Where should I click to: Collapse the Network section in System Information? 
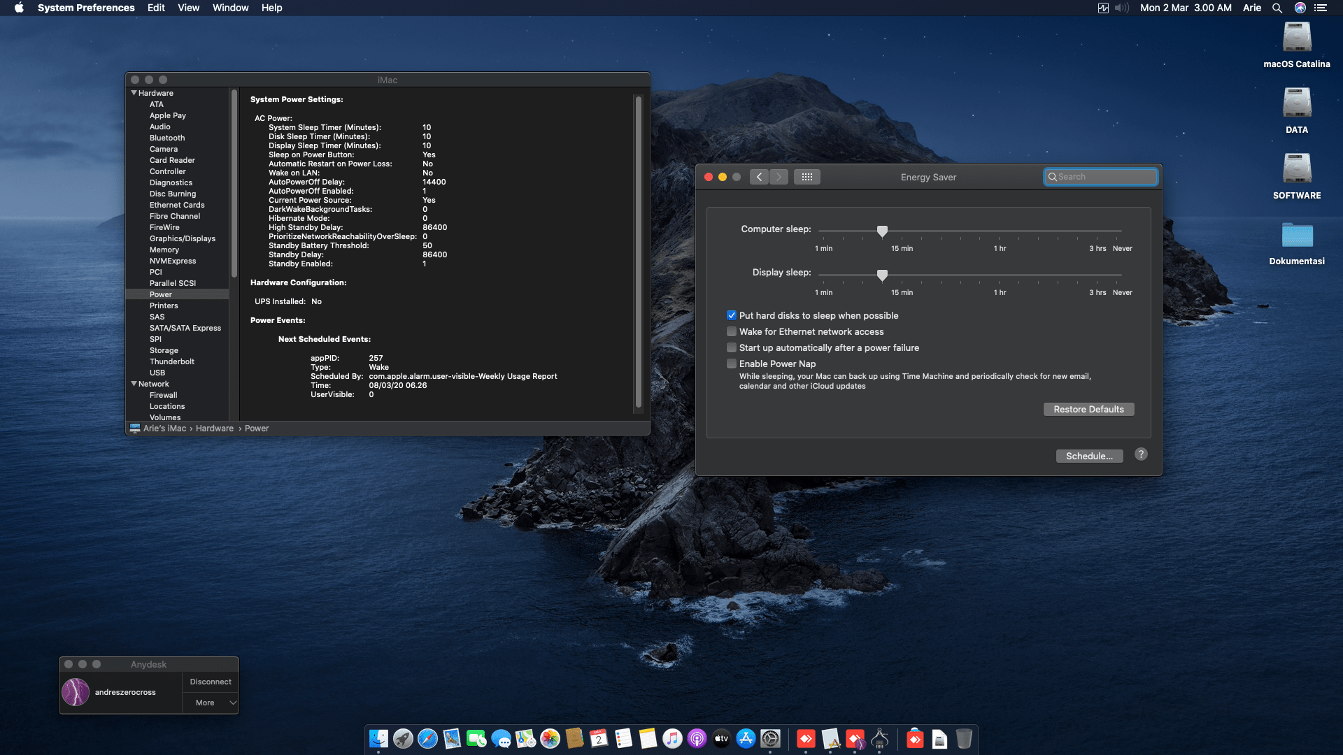coord(134,384)
